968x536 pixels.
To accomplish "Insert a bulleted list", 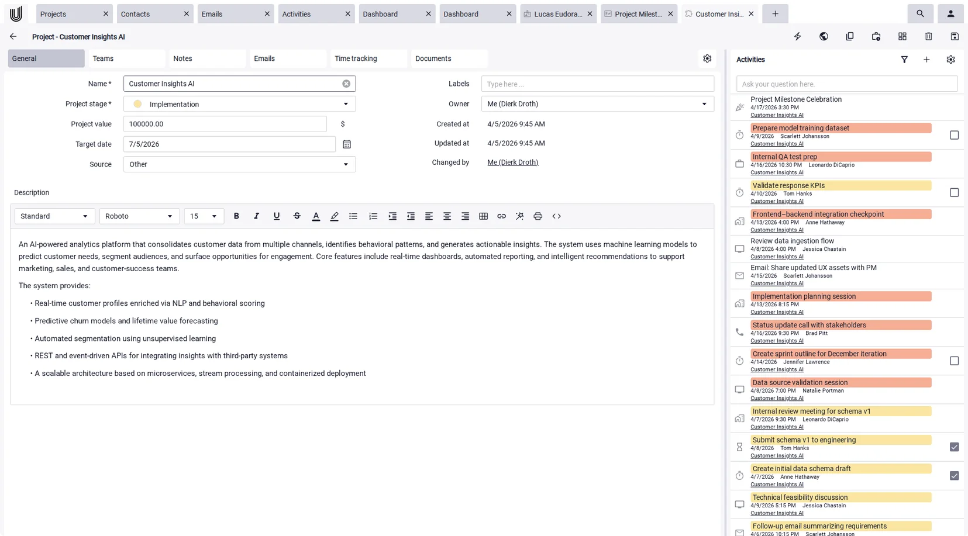I will [x=353, y=216].
